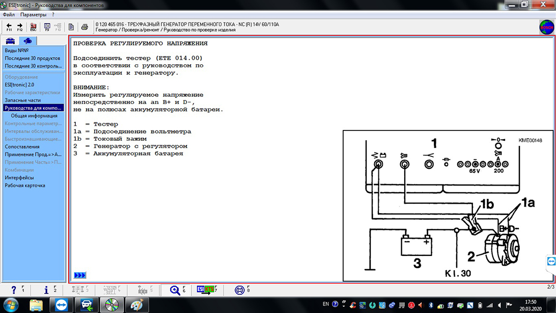
Task: Click the ESI KTS F7 icon
Action: (x=206, y=290)
